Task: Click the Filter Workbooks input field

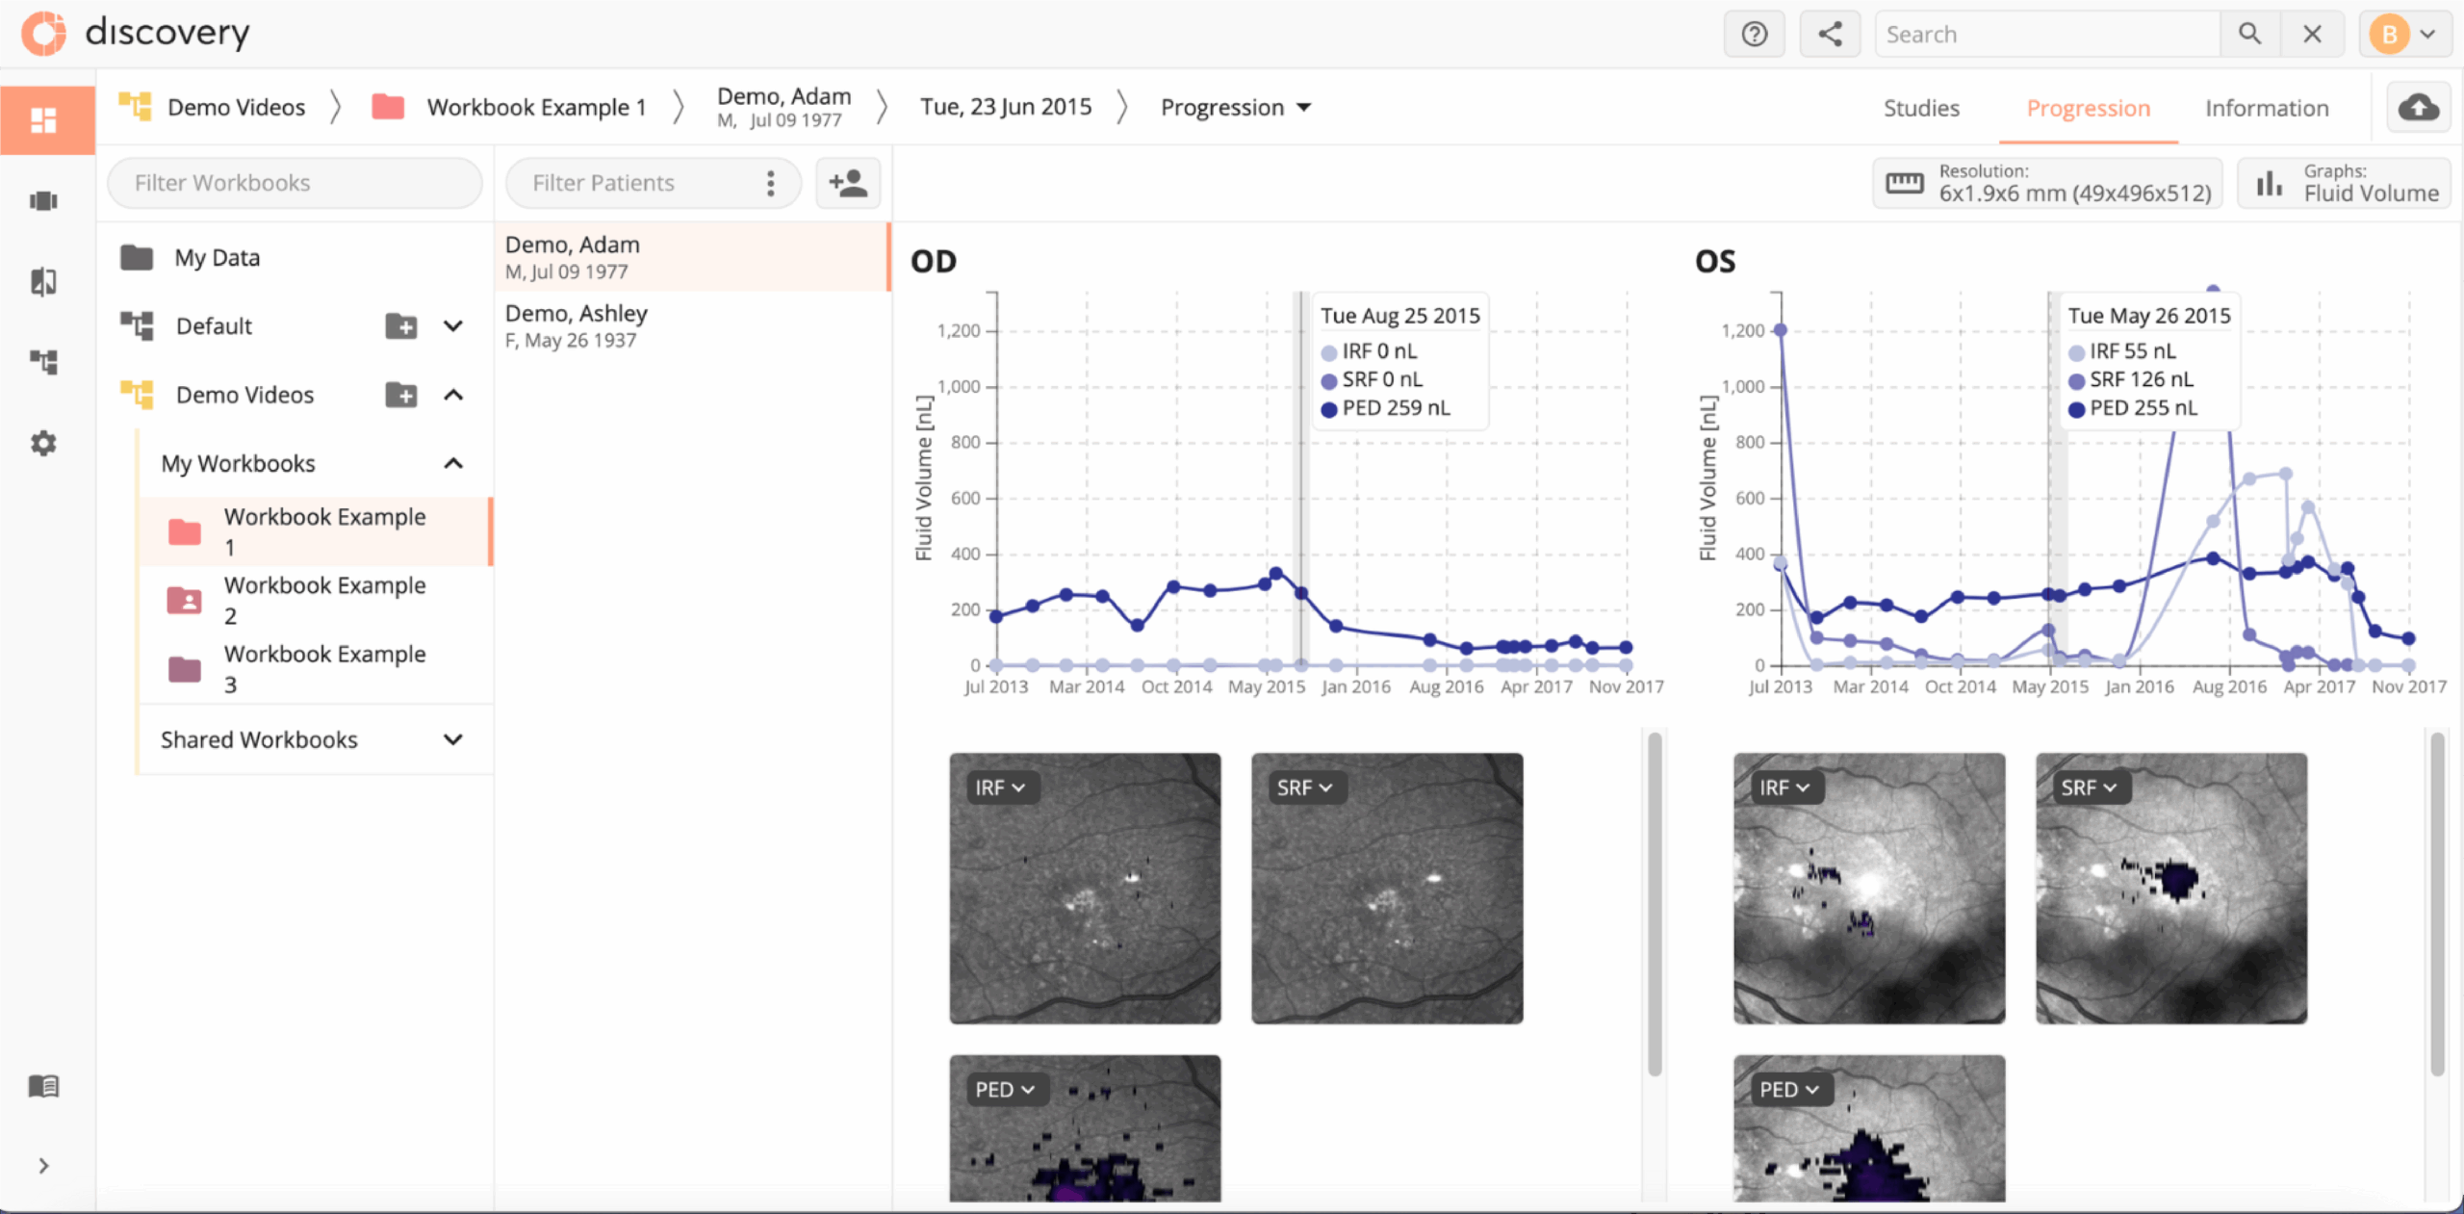Action: point(294,183)
